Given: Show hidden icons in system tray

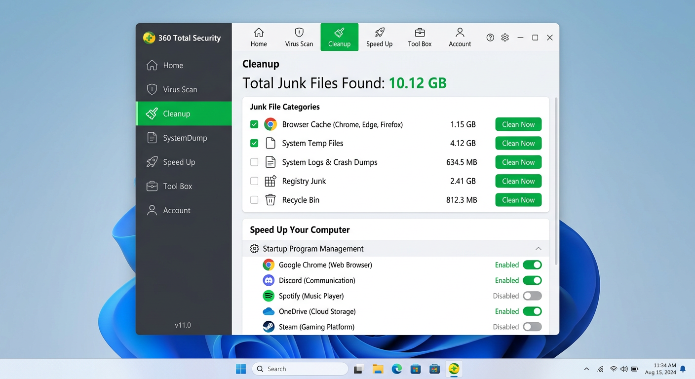Looking at the screenshot, I should tap(586, 369).
